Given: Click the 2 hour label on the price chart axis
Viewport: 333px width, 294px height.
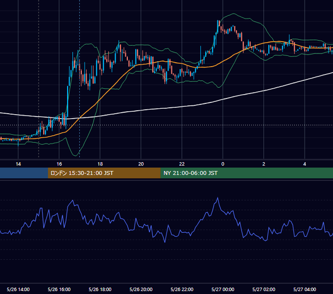Looking at the screenshot, I should [264, 164].
